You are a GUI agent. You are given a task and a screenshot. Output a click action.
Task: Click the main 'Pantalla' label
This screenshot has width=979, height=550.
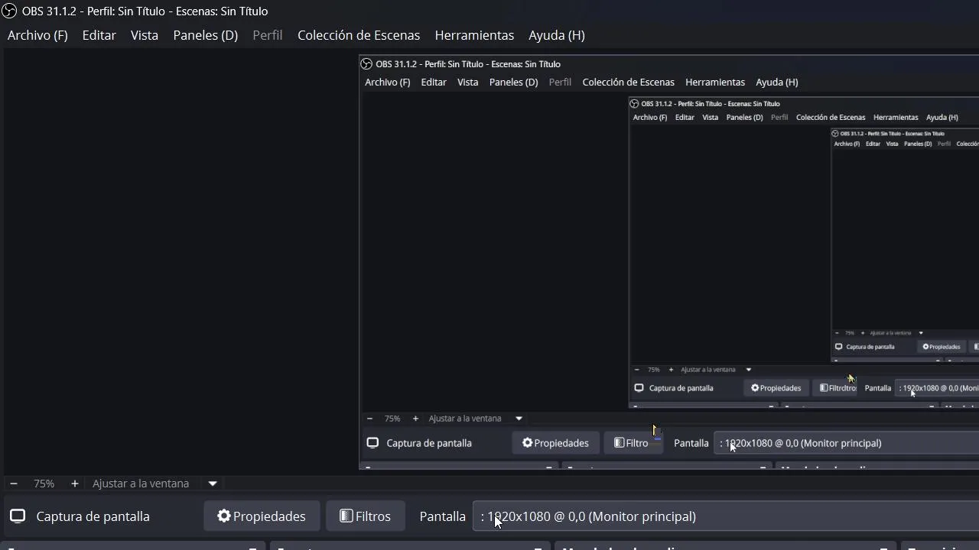tap(443, 516)
